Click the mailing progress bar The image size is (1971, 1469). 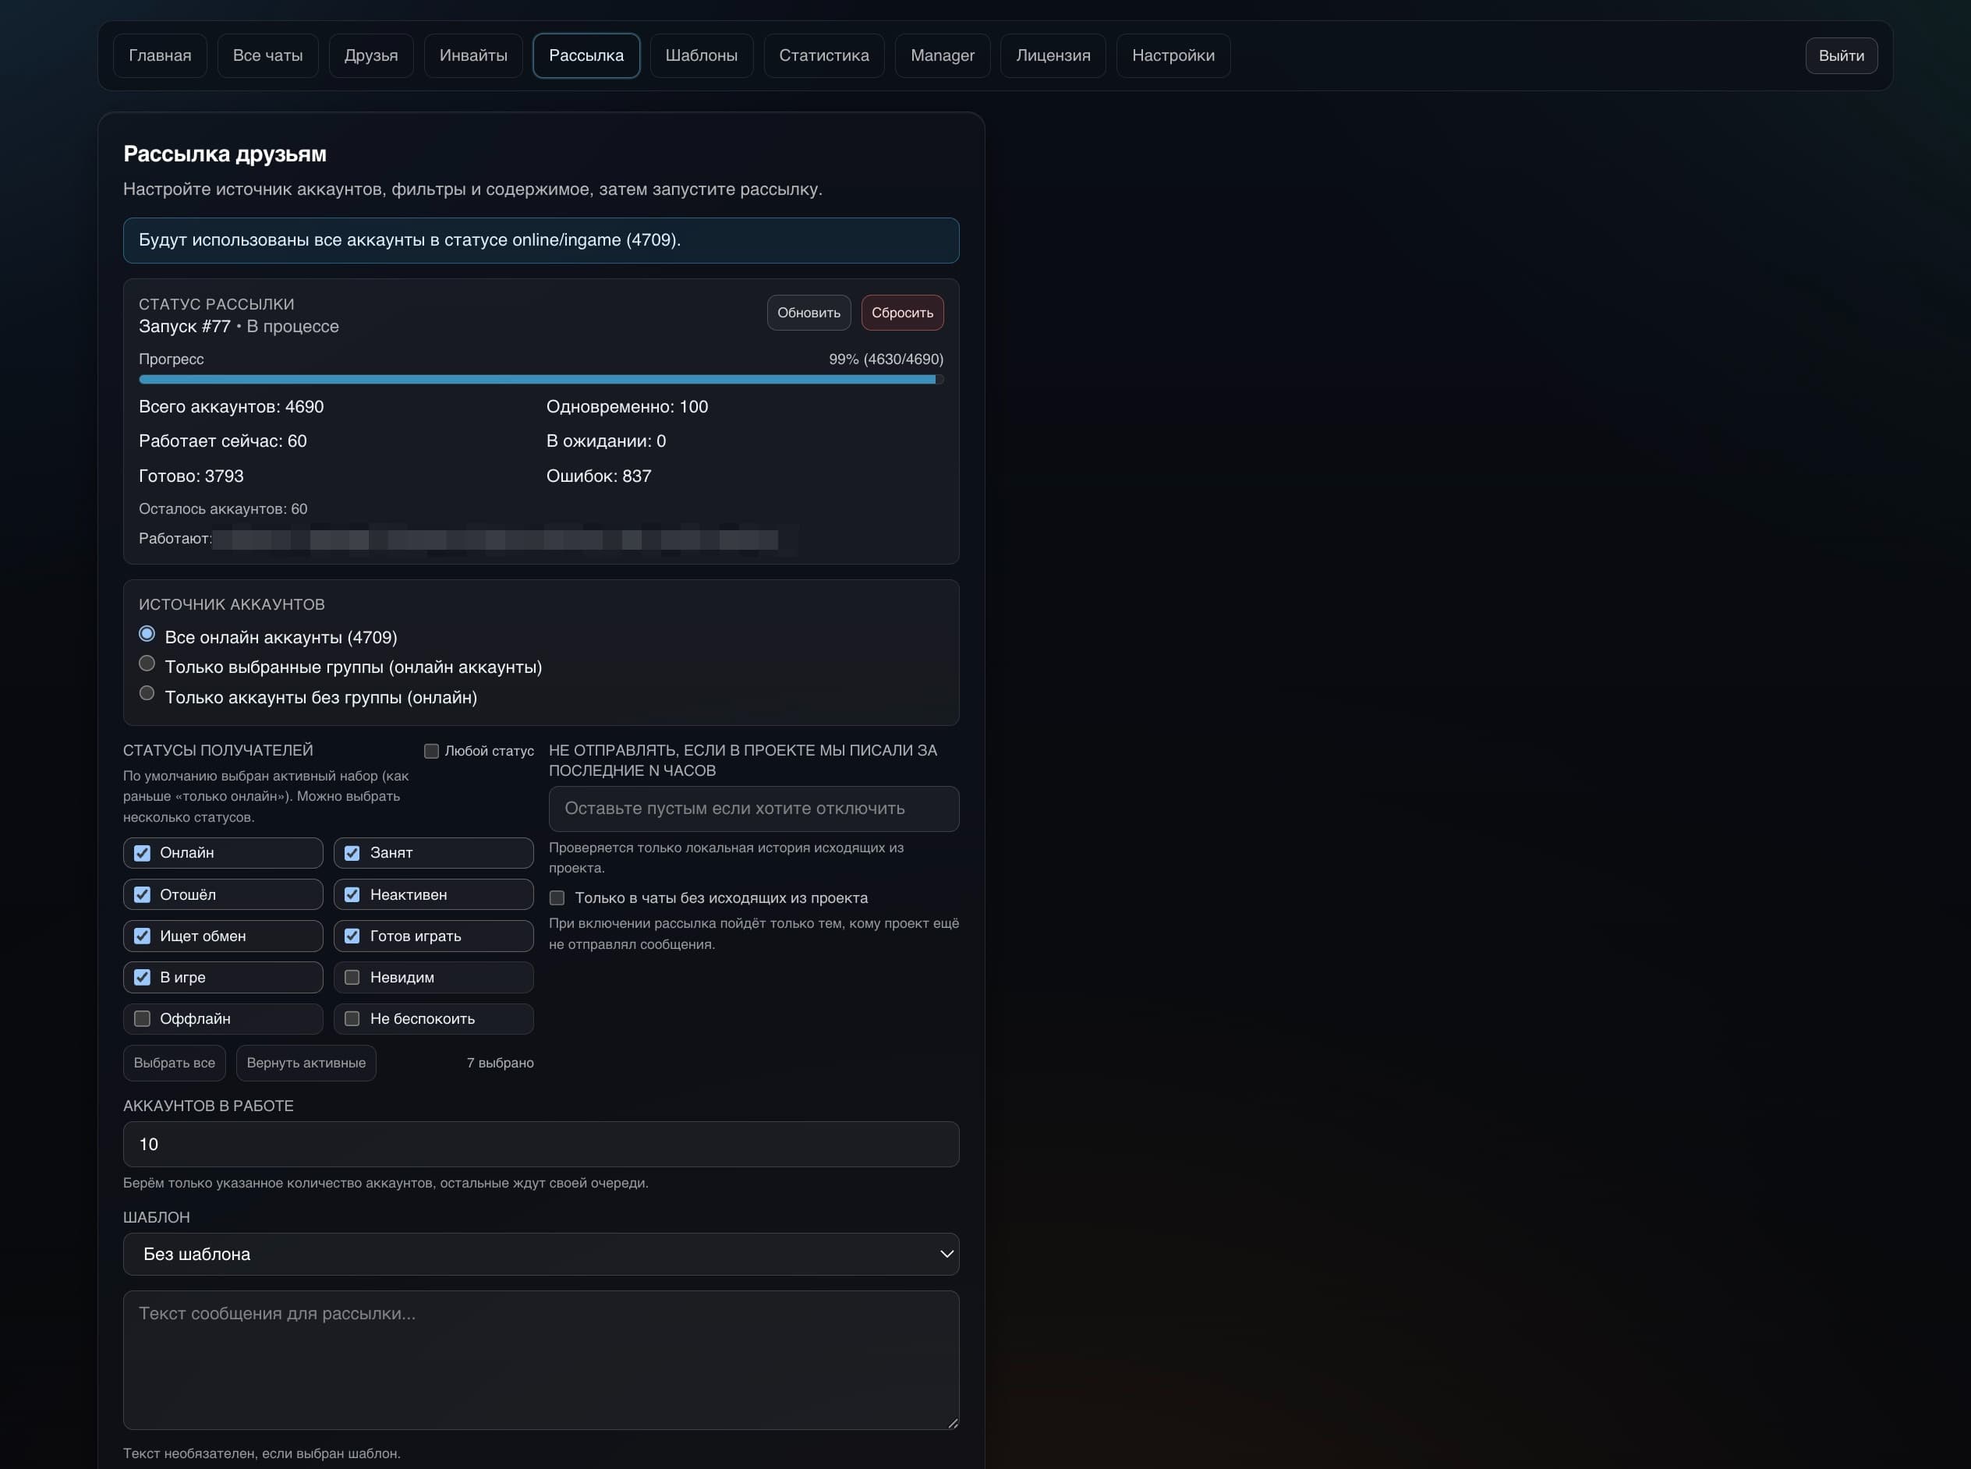[540, 380]
